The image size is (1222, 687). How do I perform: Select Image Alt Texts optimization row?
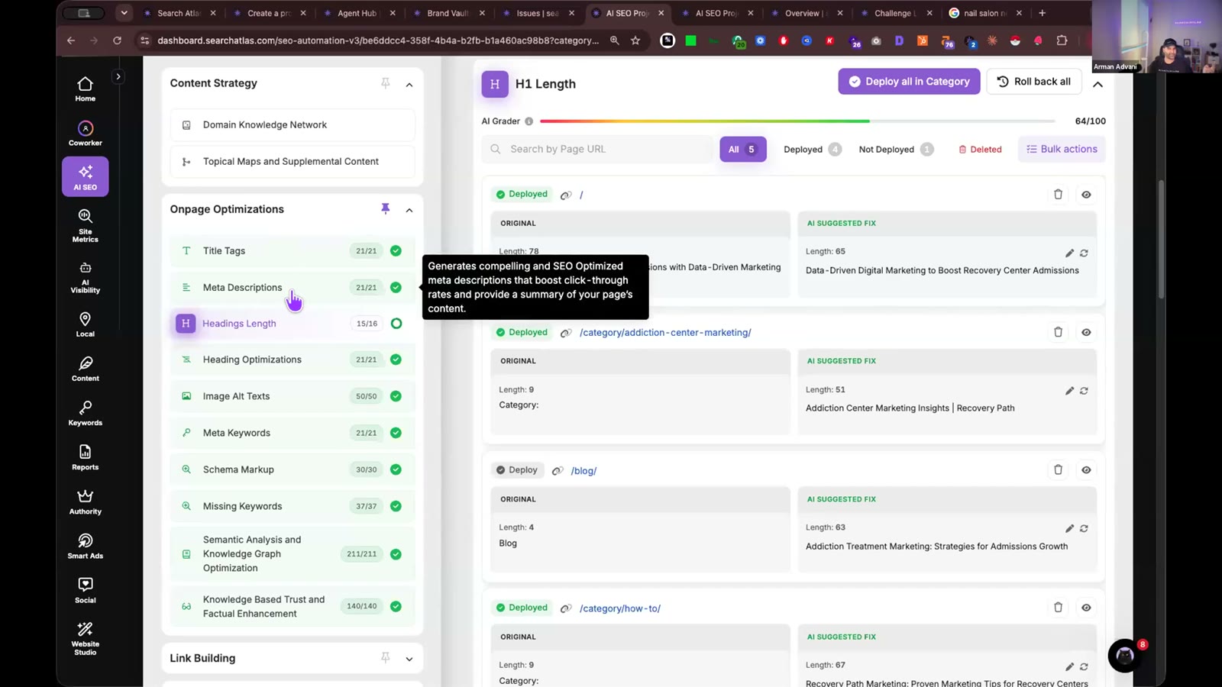coord(293,396)
